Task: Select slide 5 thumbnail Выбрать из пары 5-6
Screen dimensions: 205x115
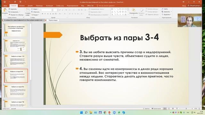Action: (x=16, y=91)
